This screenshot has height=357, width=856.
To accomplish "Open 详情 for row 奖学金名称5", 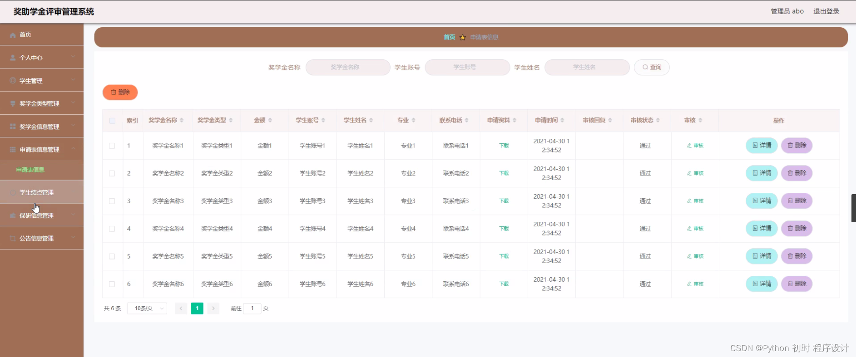I will [x=762, y=256].
